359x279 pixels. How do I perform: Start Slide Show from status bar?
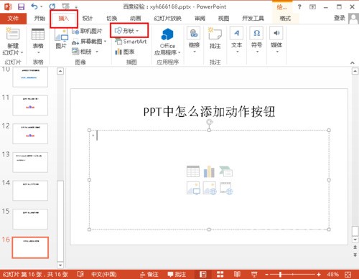coord(254,274)
